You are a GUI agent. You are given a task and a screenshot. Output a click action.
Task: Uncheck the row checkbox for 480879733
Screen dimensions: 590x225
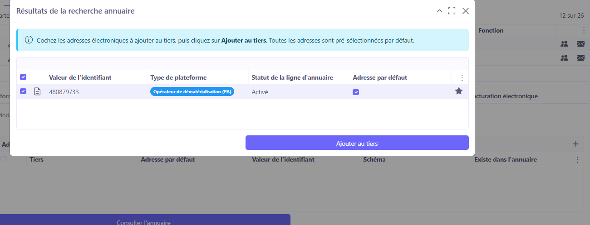click(x=23, y=91)
